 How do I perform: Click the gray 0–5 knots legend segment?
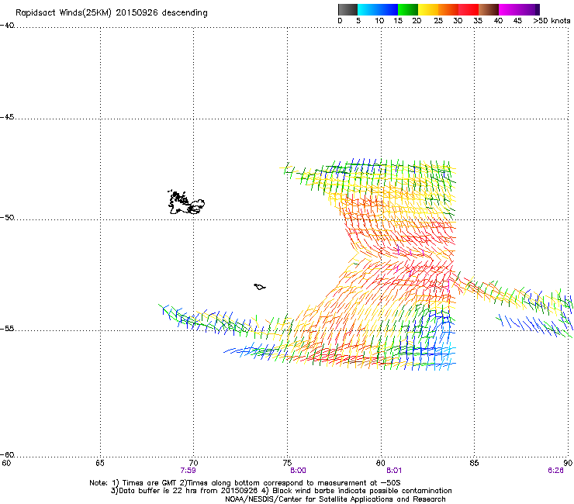tap(348, 9)
